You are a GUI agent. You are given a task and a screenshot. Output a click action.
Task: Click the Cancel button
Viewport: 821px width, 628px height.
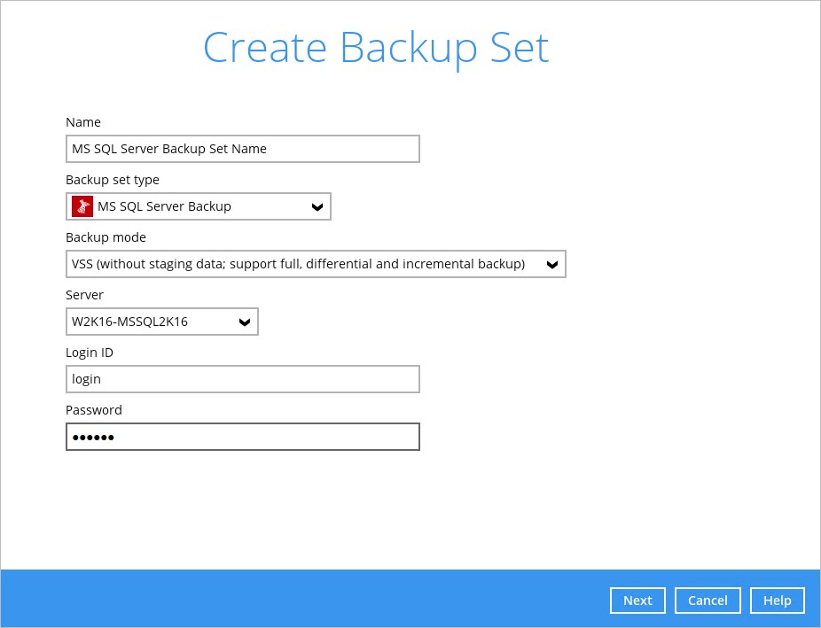708,601
